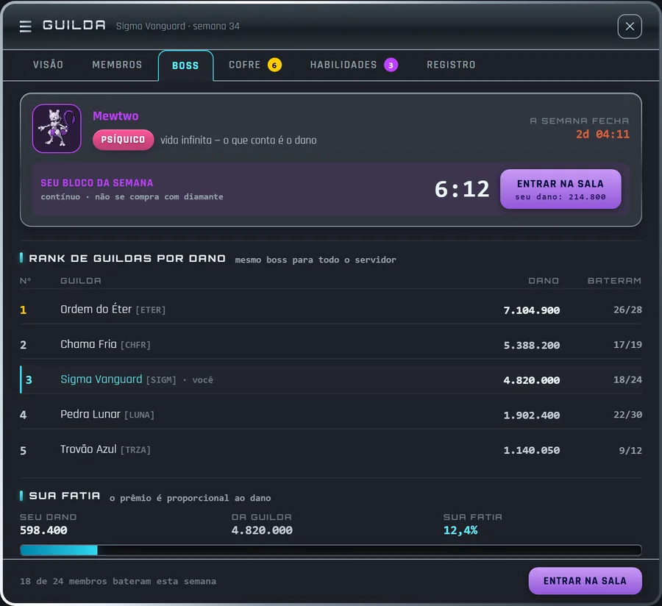
Task: Click the bottom Entrar na Sala button
Action: 586,581
